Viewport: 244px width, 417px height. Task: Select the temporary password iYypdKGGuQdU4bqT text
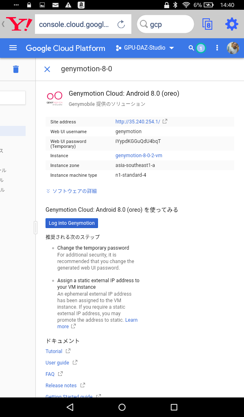138,141
